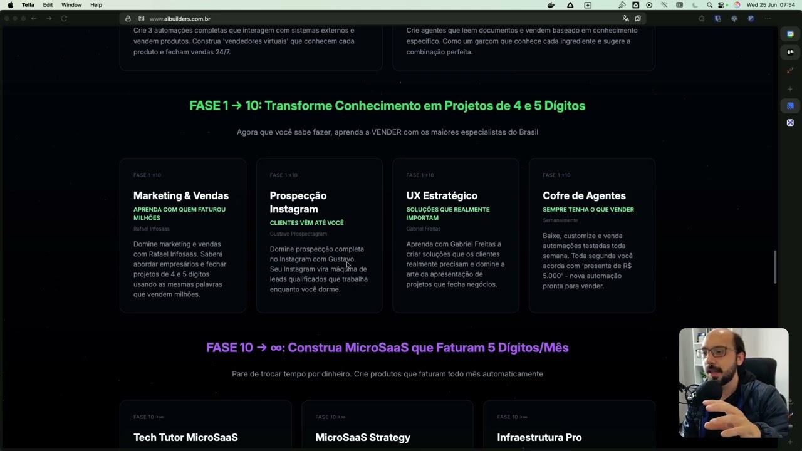802x451 pixels.
Task: Click the presenter webcam video overlay
Action: click(x=734, y=383)
